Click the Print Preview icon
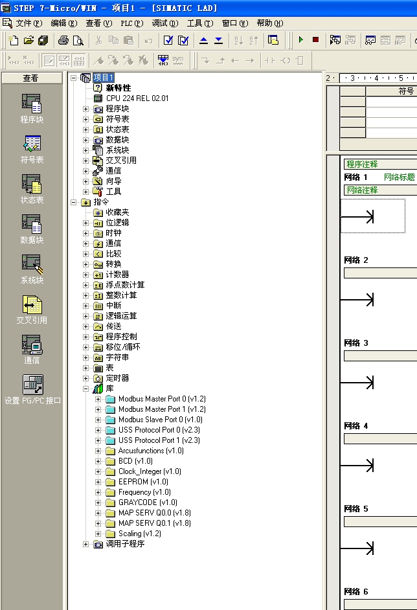417x610 pixels. click(78, 40)
